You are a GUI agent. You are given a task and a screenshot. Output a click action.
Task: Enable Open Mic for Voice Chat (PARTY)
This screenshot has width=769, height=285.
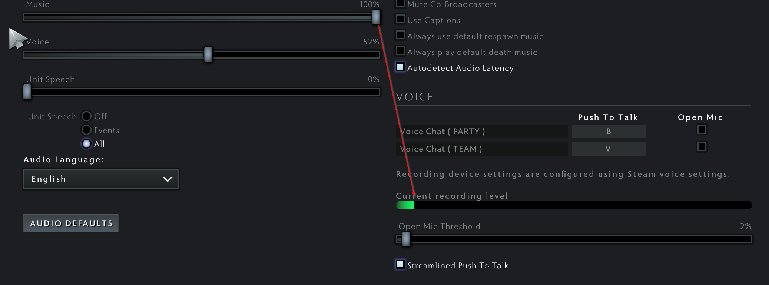pos(702,130)
